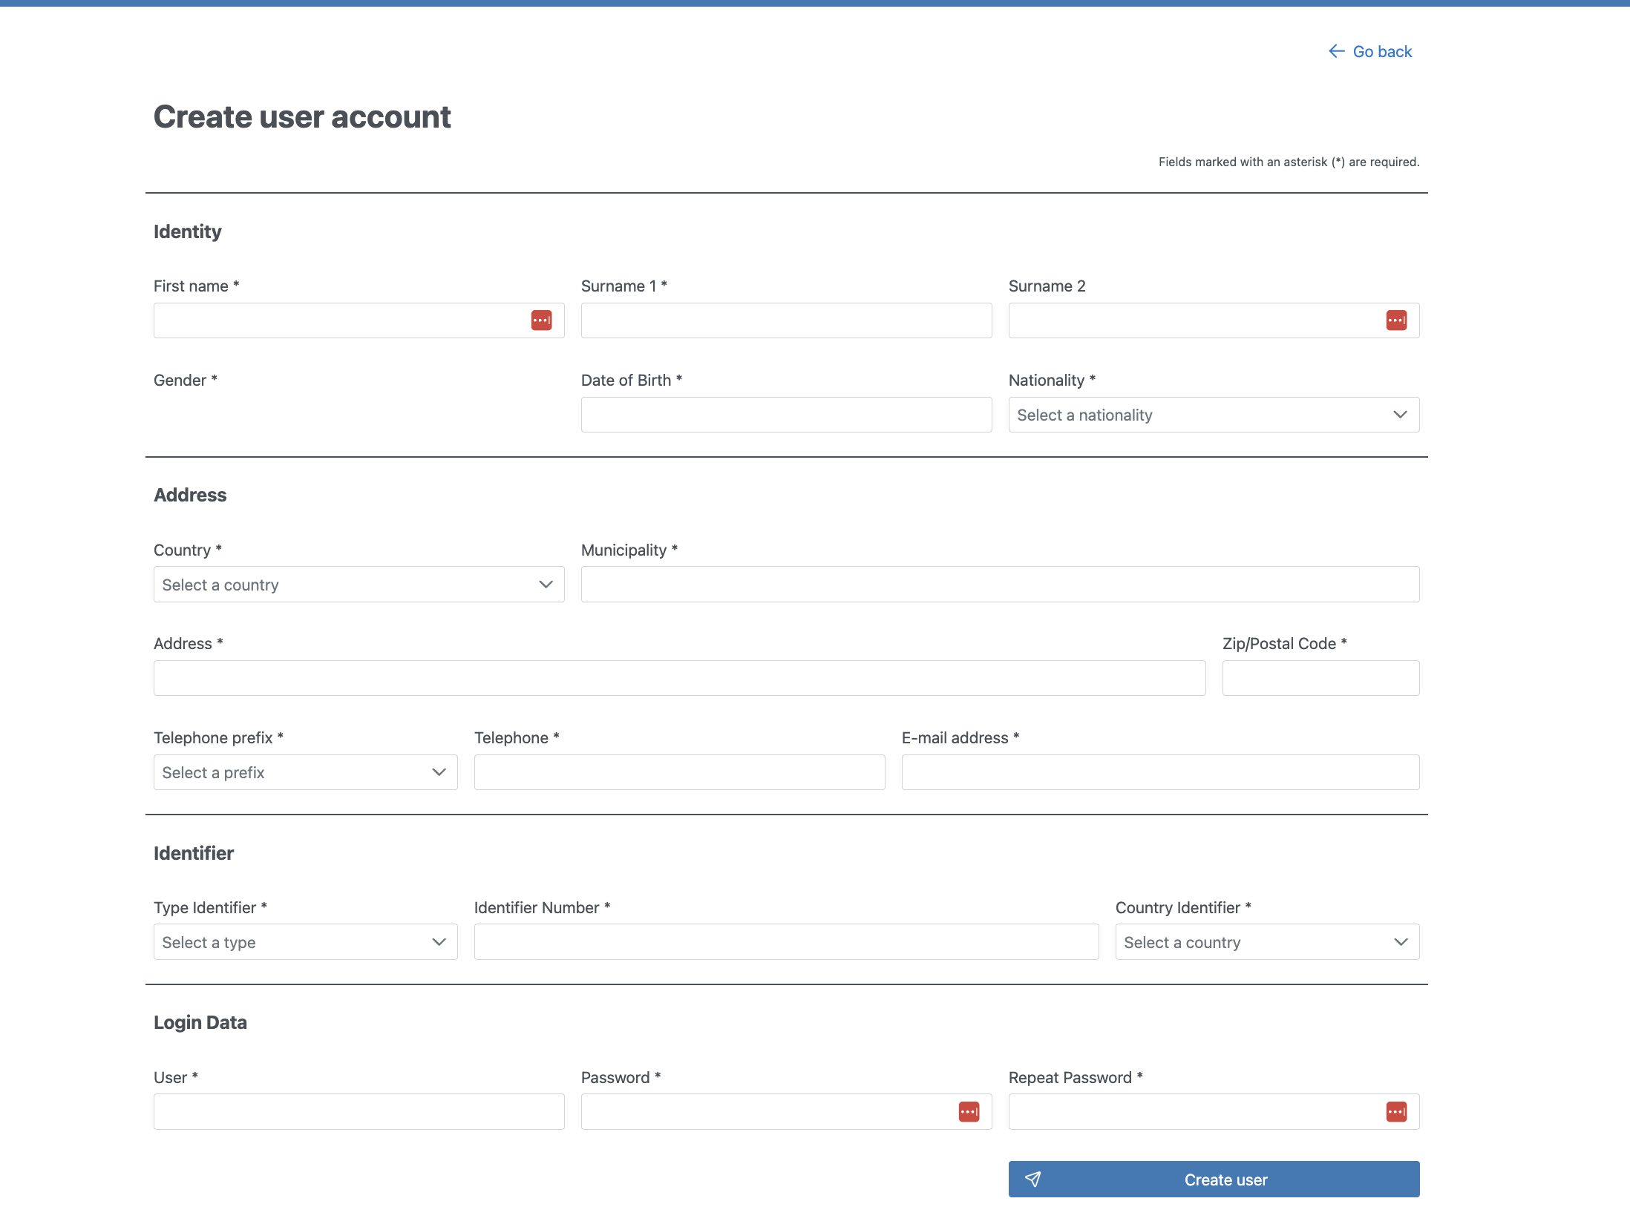This screenshot has width=1630, height=1227.
Task: Open the Telephone prefix dropdown
Action: (x=305, y=772)
